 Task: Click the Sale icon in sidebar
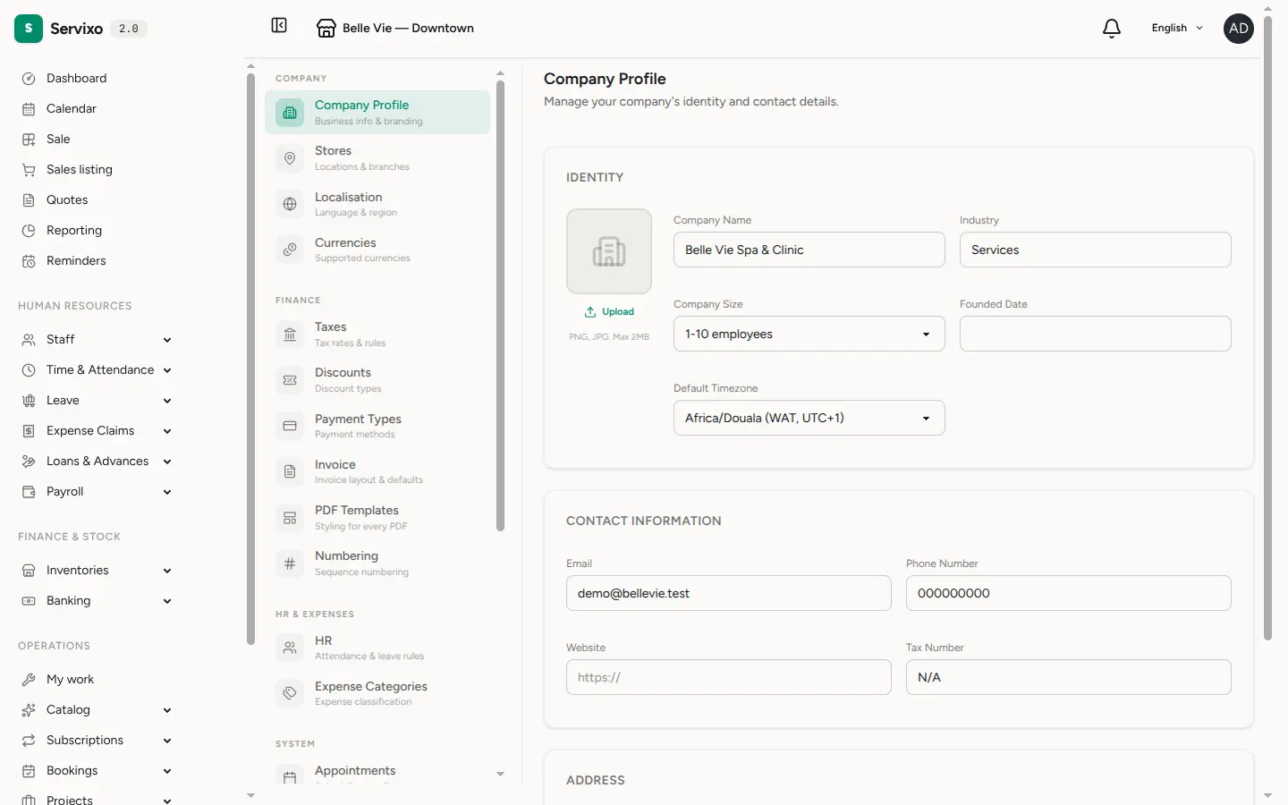click(29, 140)
